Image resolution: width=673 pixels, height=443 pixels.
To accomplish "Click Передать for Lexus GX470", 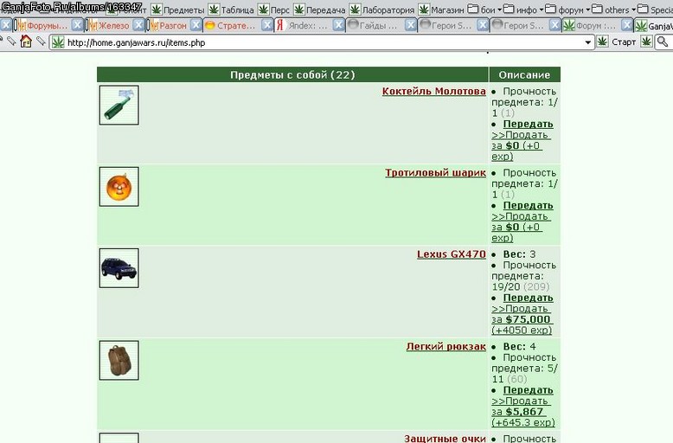I will click(x=528, y=298).
